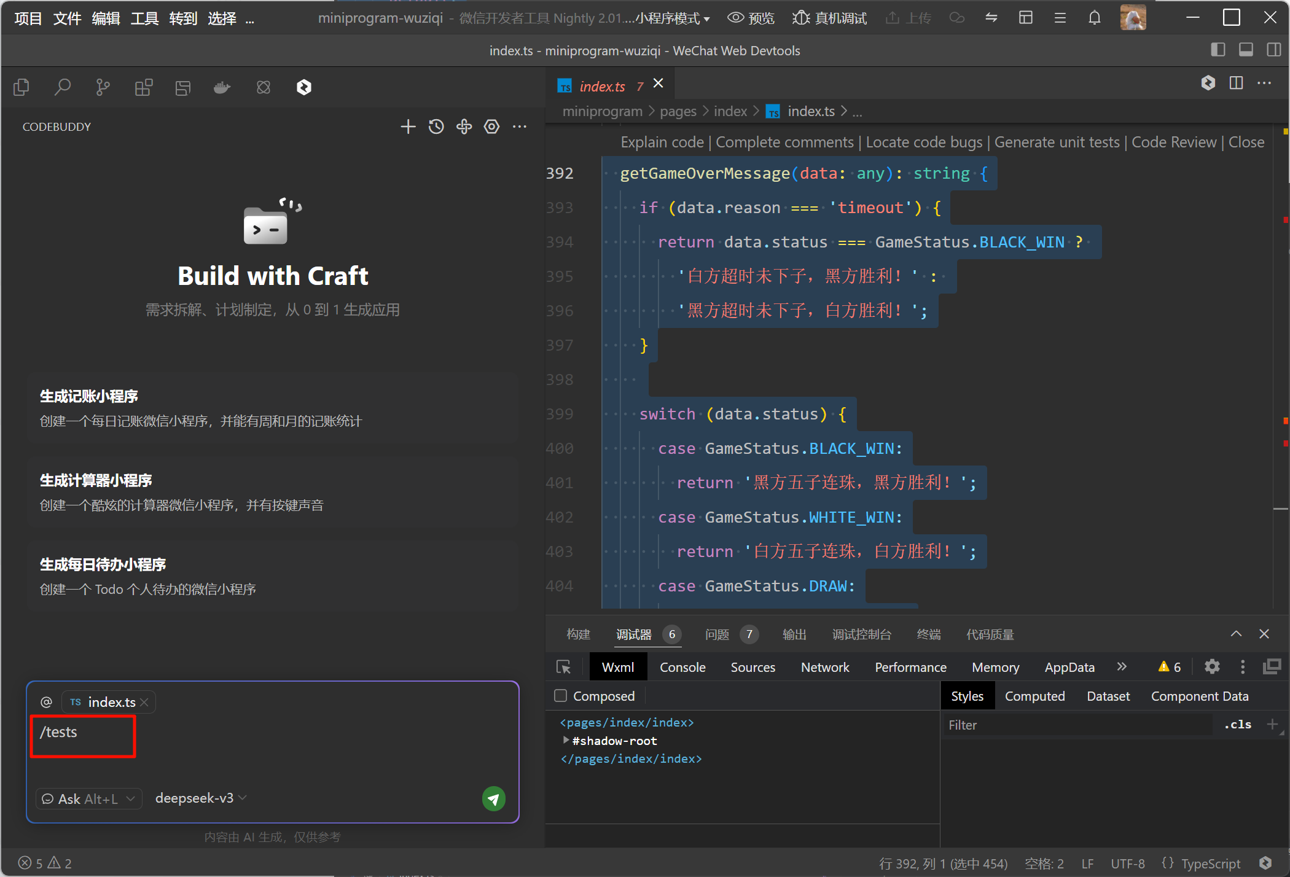Toggle the primary sidebar layout button
Viewport: 1290px width, 877px height.
(x=1218, y=50)
